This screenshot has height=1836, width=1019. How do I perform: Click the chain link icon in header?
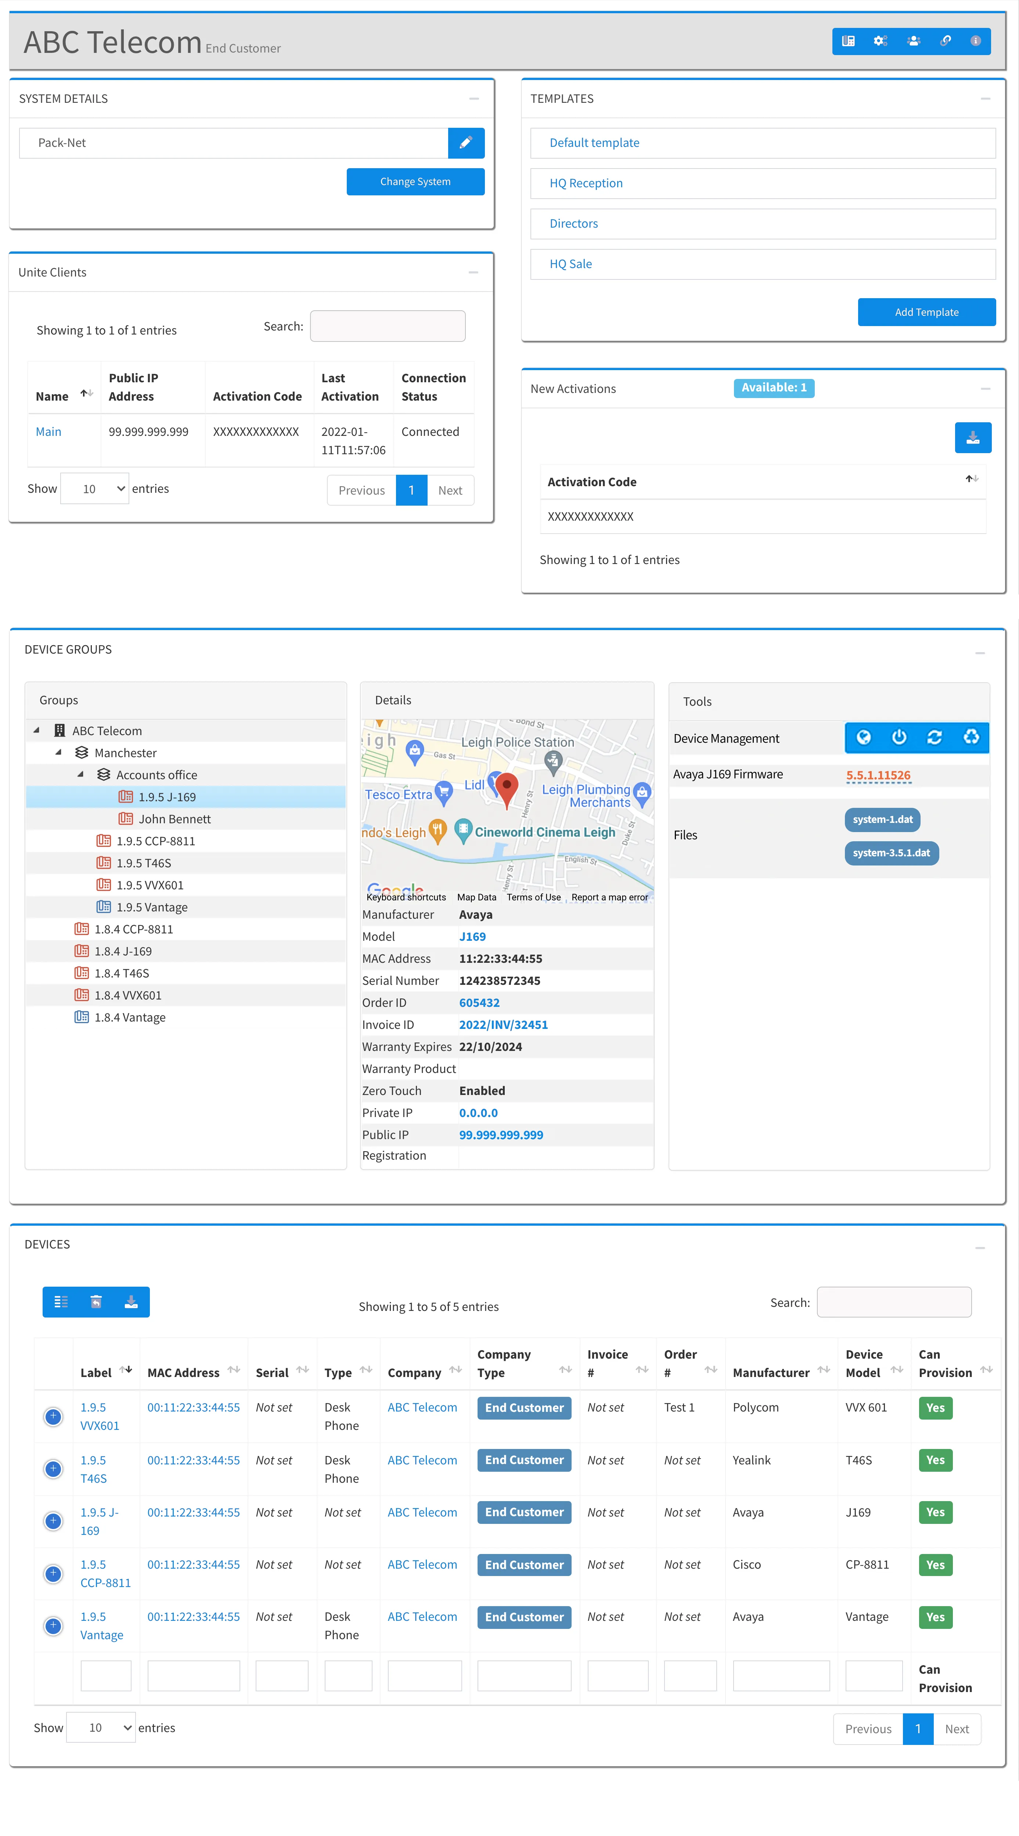(x=945, y=41)
